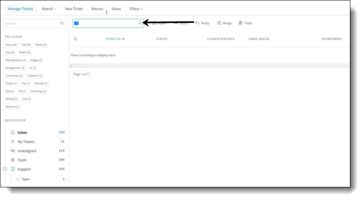This screenshot has width=363, height=200.
Task: Click the horizontal scrollbar left arrow
Action: [x=72, y=65]
